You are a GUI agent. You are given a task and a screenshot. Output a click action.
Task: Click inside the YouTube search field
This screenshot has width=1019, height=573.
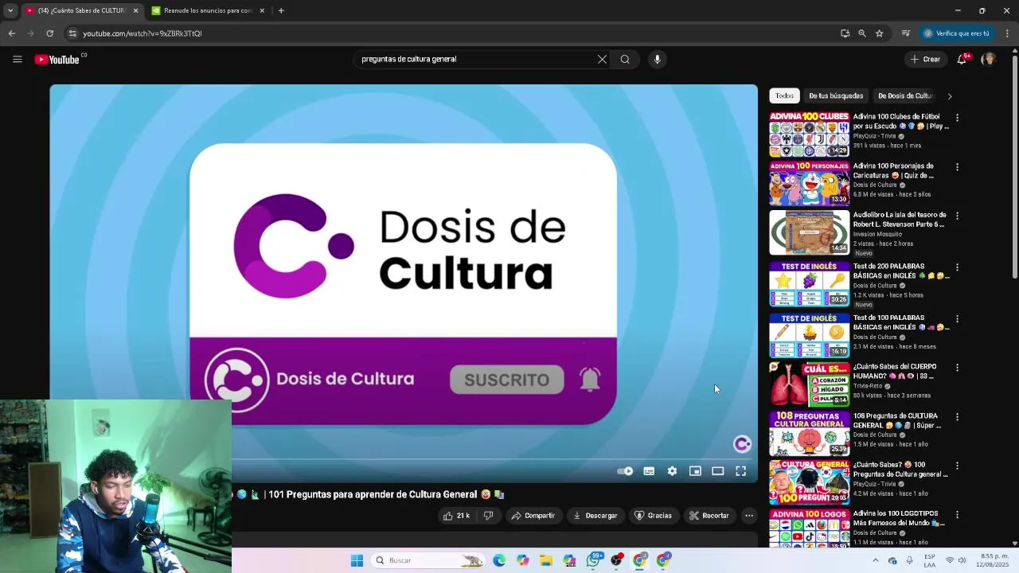[476, 59]
